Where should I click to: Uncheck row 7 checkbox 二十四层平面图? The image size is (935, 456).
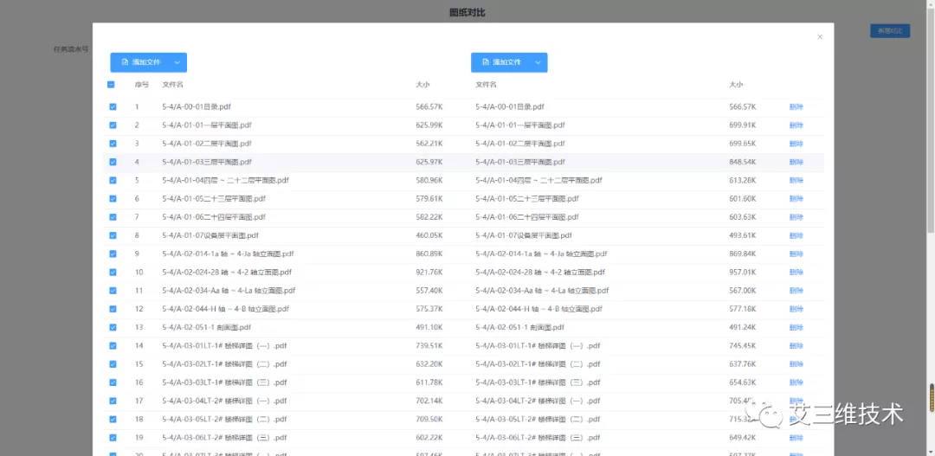coord(113,217)
